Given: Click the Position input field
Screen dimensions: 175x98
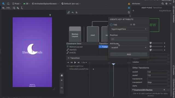Looking at the screenshot, I should pos(129,39).
